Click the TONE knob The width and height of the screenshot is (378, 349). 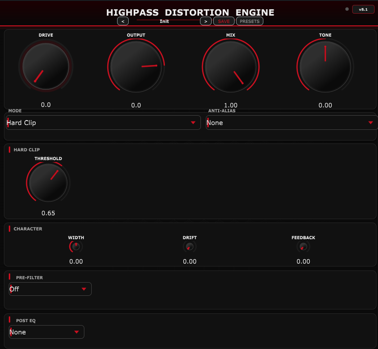325,66
